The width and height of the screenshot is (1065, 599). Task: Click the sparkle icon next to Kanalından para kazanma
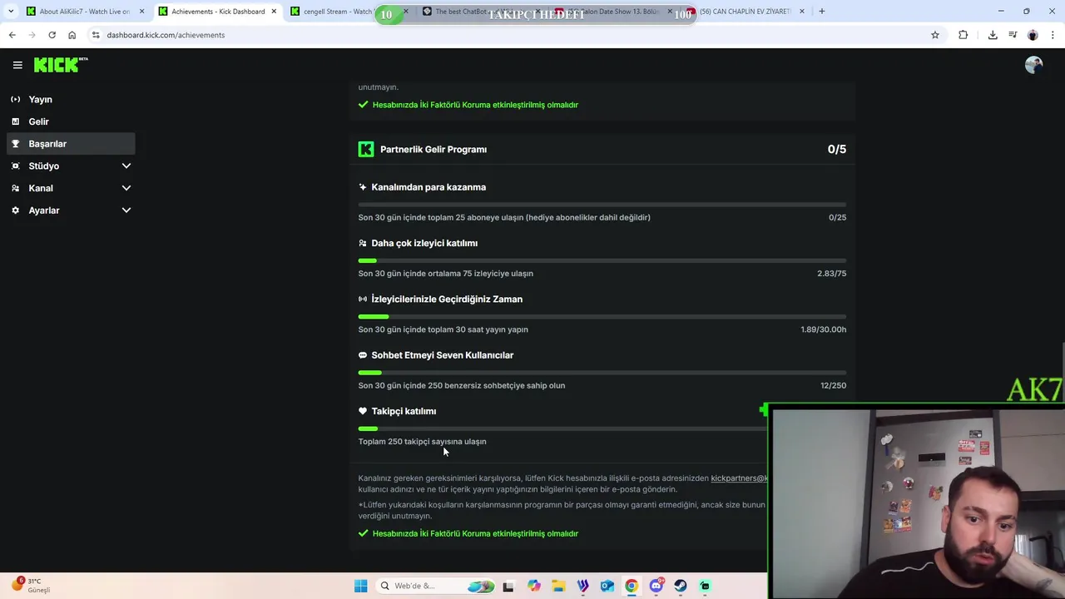[x=363, y=187]
